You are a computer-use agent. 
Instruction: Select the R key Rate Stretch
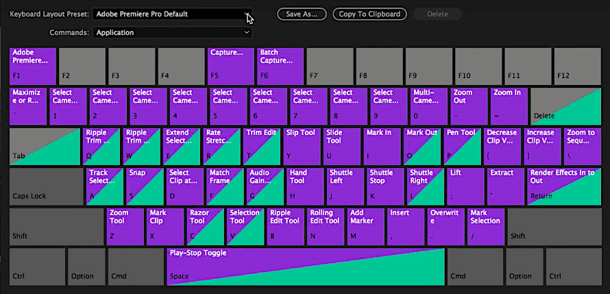(x=222, y=147)
